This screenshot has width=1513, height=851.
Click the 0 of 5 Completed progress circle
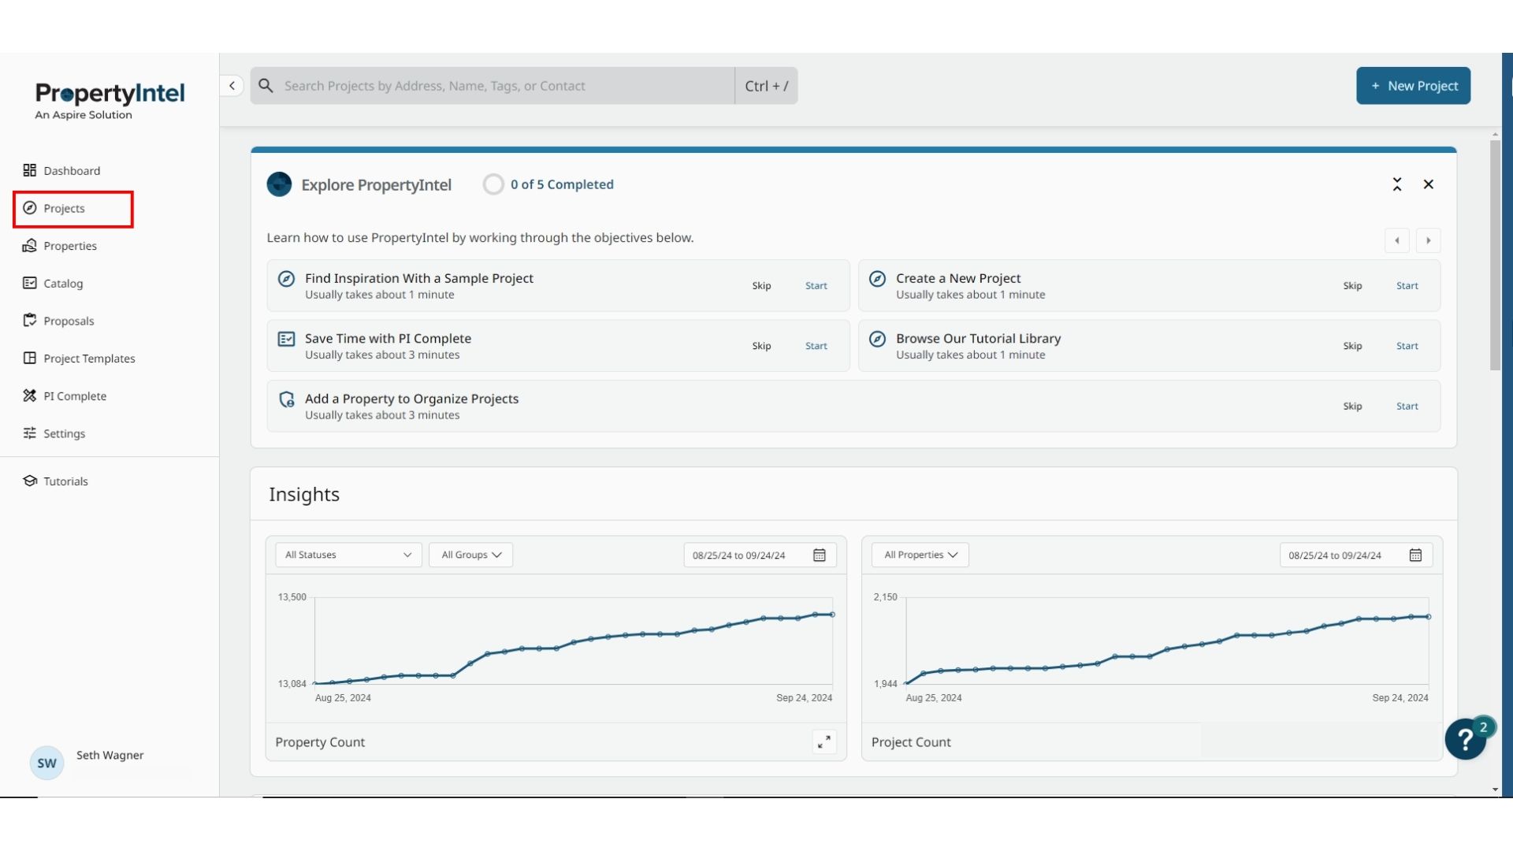(x=493, y=184)
